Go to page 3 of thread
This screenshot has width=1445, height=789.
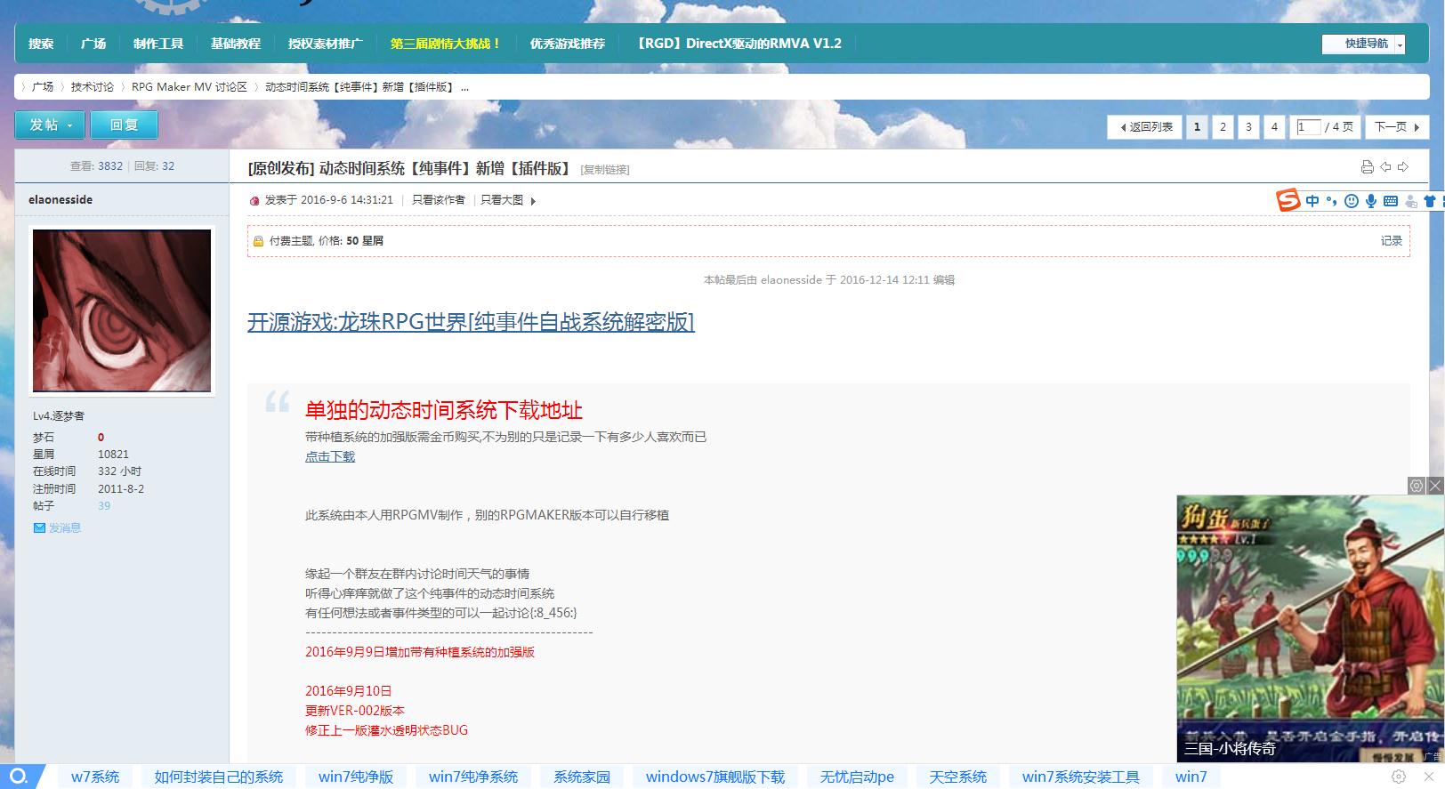tap(1248, 127)
